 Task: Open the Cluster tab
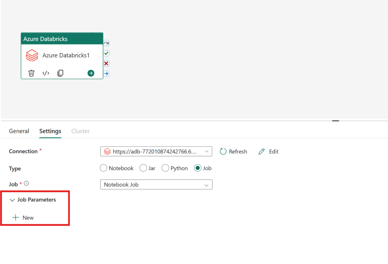coord(80,131)
